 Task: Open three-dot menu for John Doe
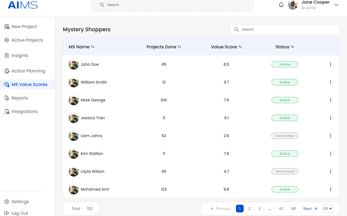click(x=330, y=64)
